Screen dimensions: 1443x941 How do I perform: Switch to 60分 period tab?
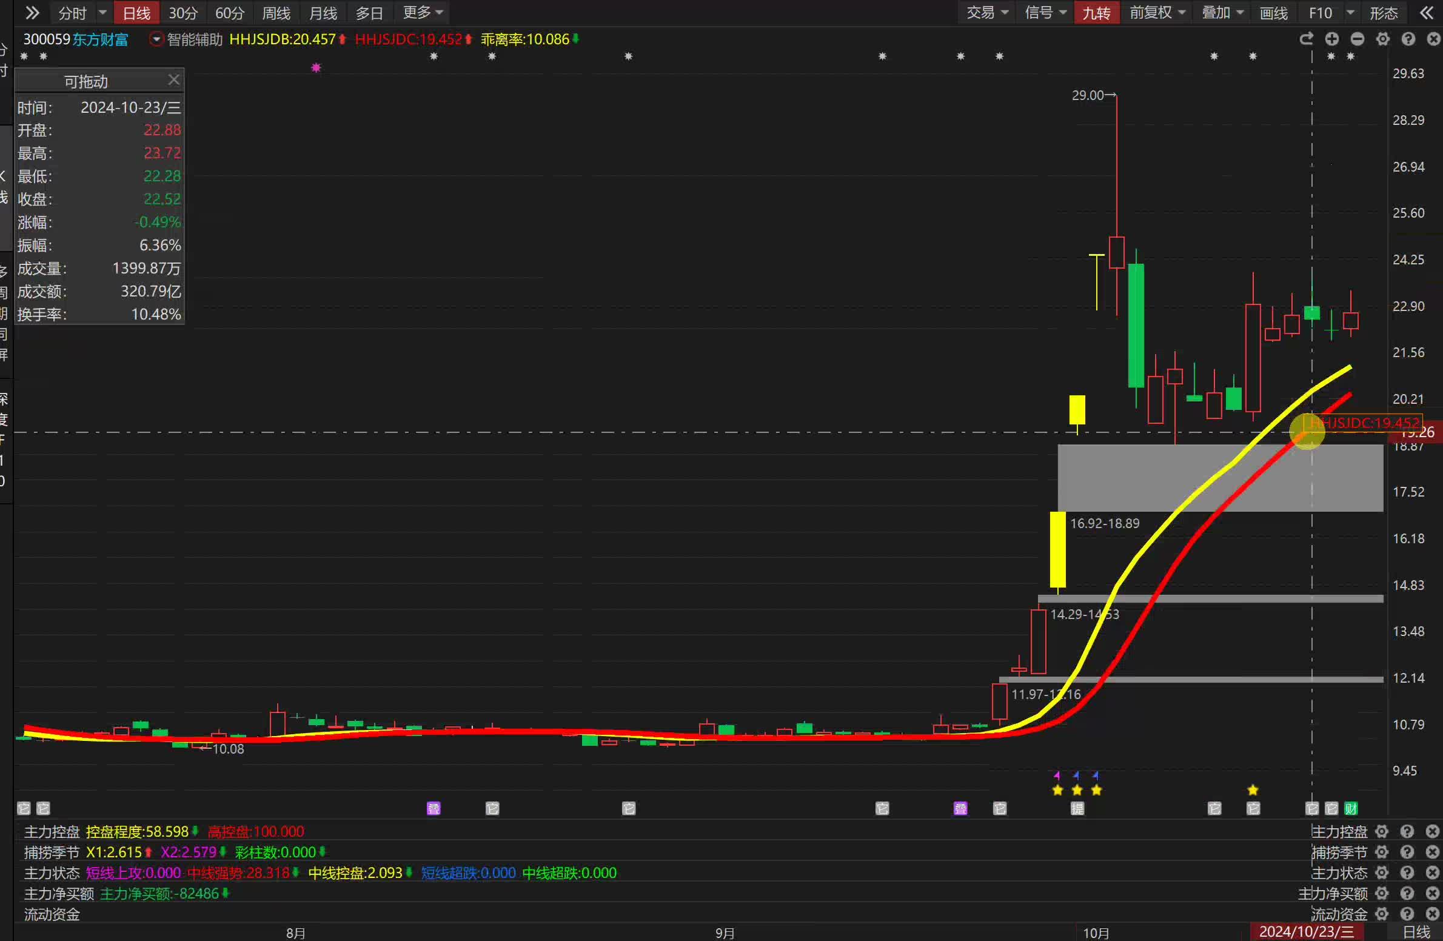(x=230, y=13)
